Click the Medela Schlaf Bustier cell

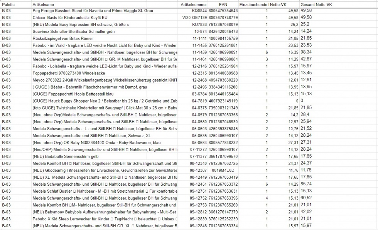pos(105,191)
